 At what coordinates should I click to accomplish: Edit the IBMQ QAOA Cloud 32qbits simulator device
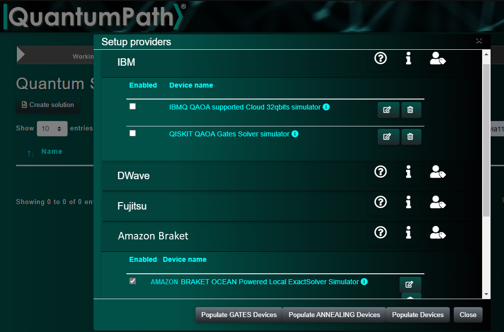[x=388, y=110]
